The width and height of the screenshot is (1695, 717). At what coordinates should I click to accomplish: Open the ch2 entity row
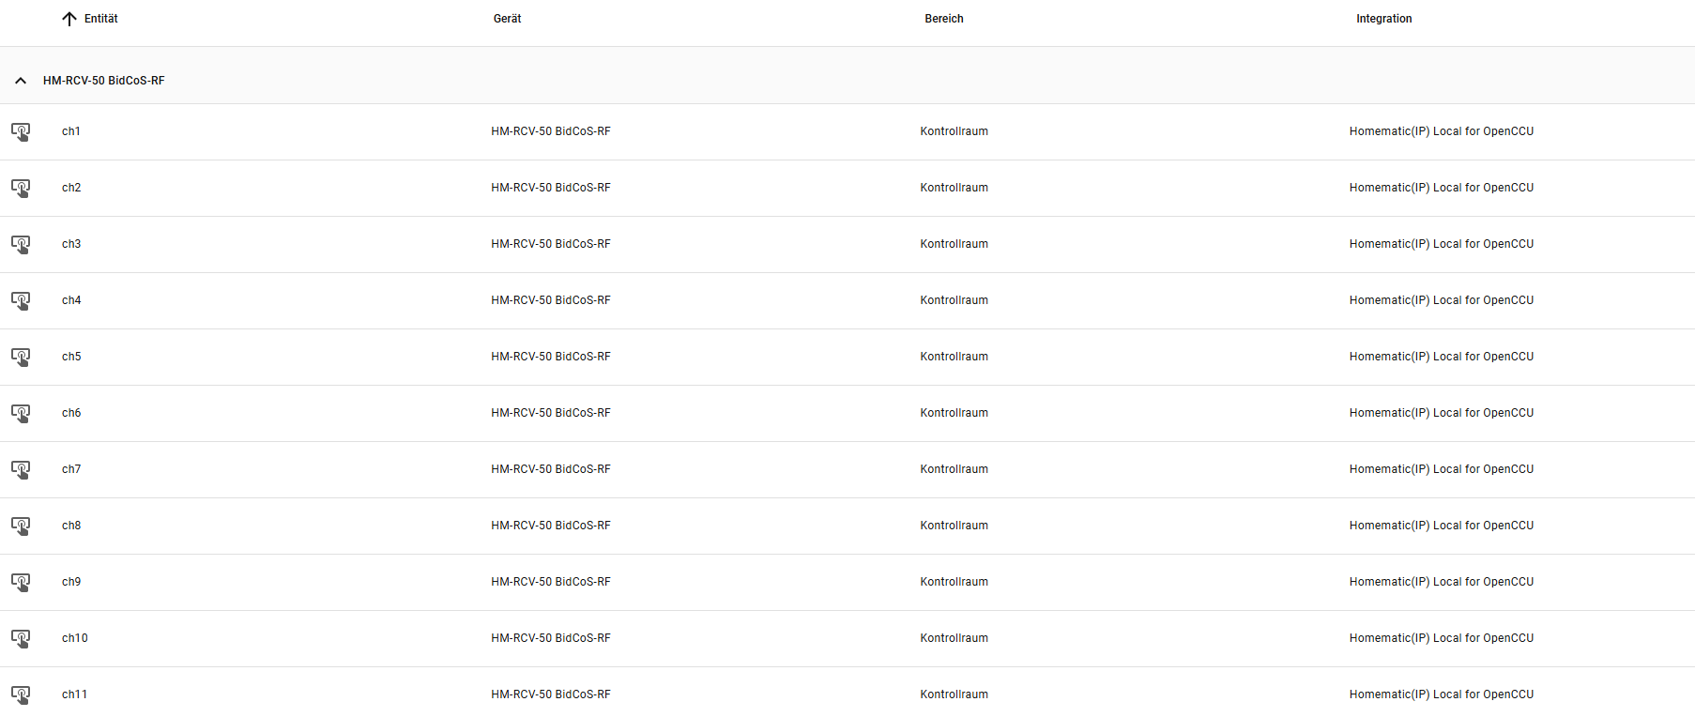tap(71, 188)
